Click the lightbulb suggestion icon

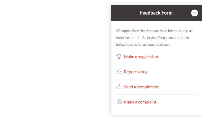coord(119,56)
